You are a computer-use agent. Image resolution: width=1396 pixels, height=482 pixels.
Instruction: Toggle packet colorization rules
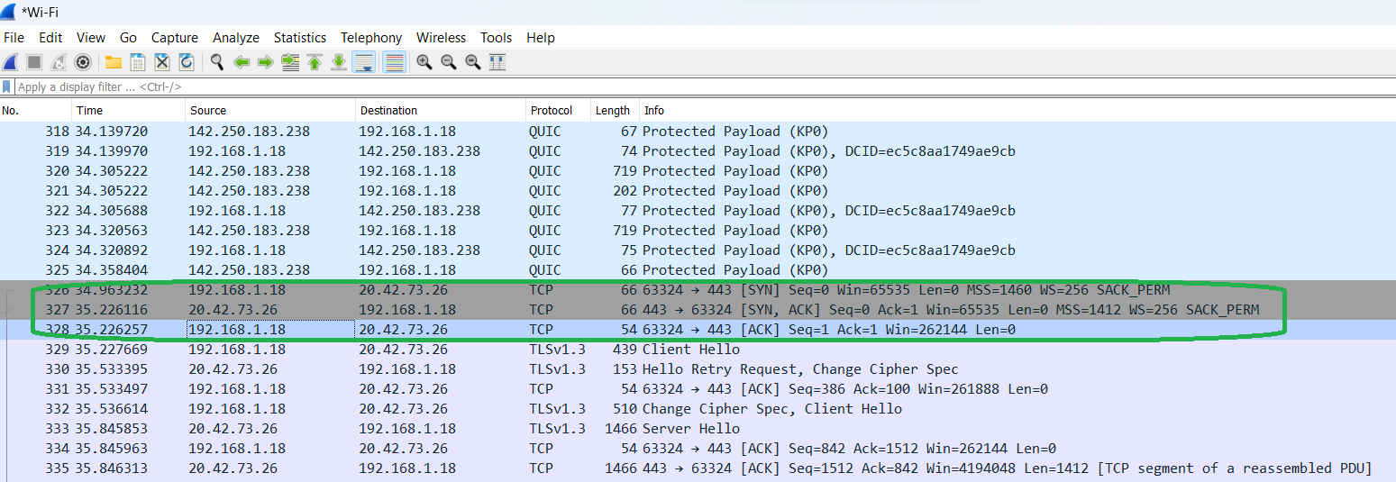tap(394, 62)
